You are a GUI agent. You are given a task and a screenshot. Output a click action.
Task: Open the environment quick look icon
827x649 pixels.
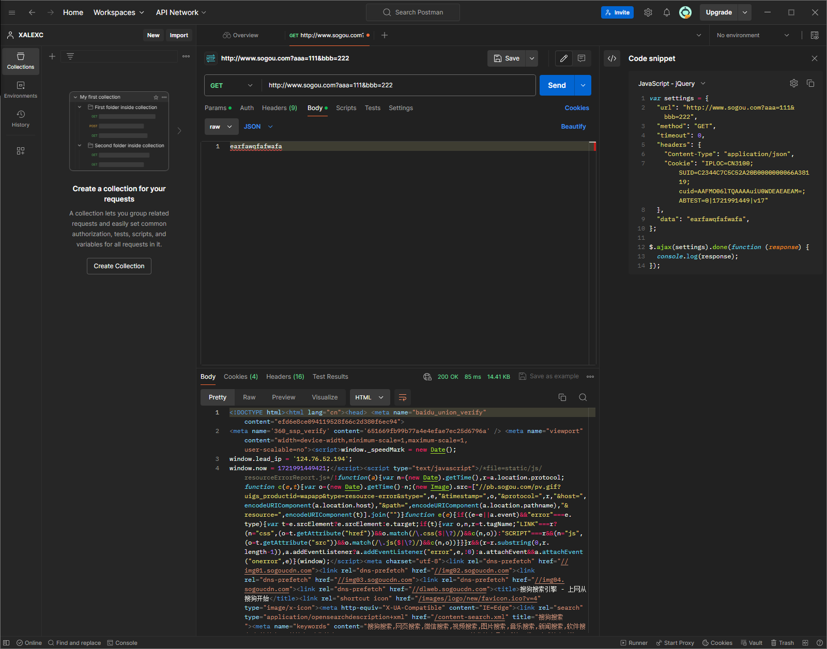[815, 35]
